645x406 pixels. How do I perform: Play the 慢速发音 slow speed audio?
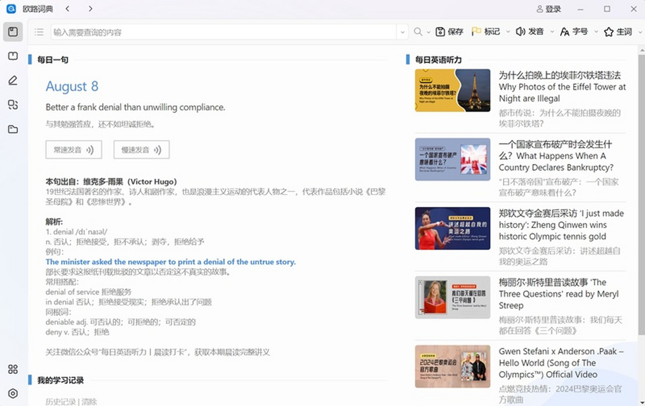141,150
